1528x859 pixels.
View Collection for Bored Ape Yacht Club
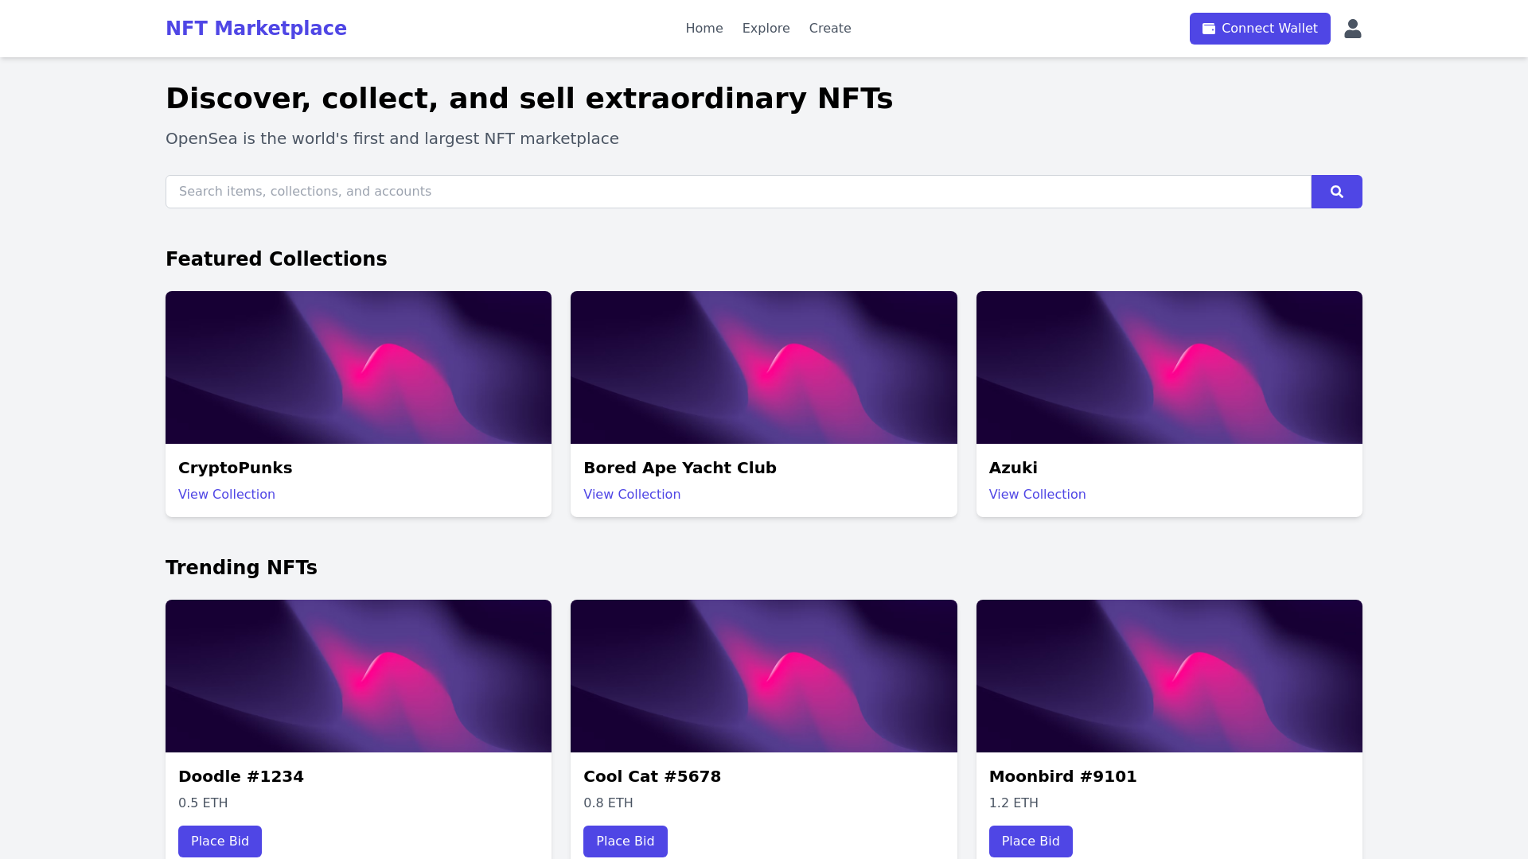pyautogui.click(x=631, y=494)
